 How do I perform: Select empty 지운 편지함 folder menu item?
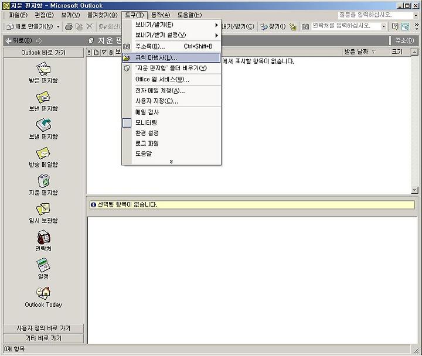(171, 68)
